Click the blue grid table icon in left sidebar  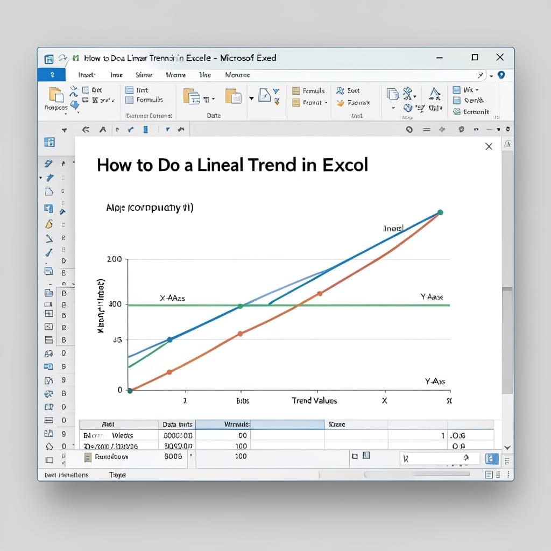click(49, 142)
